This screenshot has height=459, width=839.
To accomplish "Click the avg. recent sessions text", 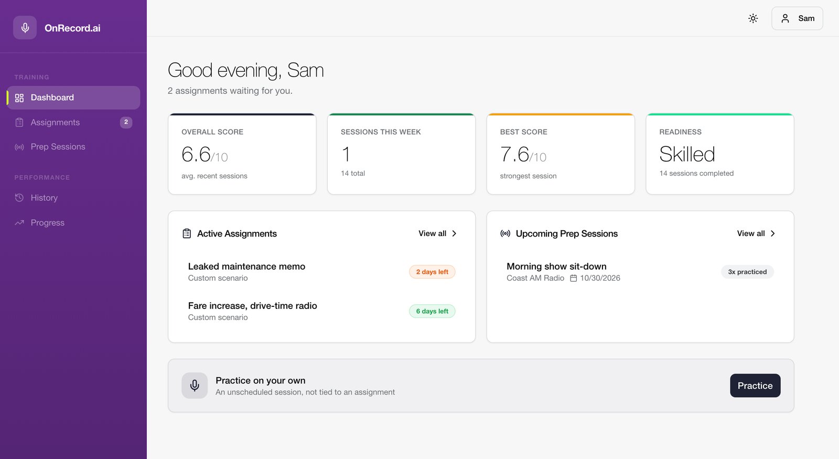I will click(214, 176).
